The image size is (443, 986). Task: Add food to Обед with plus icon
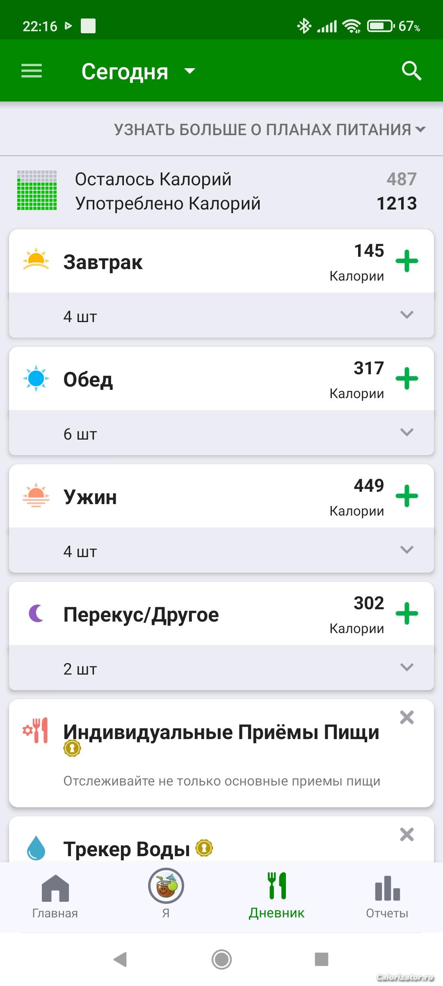(x=406, y=378)
